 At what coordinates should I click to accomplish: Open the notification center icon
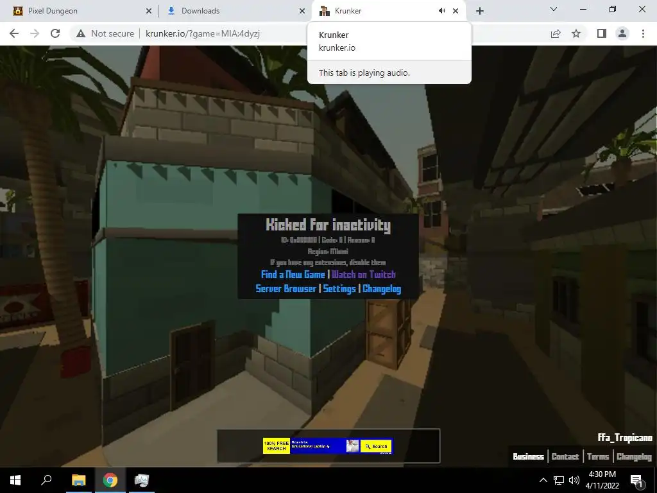pyautogui.click(x=636, y=480)
